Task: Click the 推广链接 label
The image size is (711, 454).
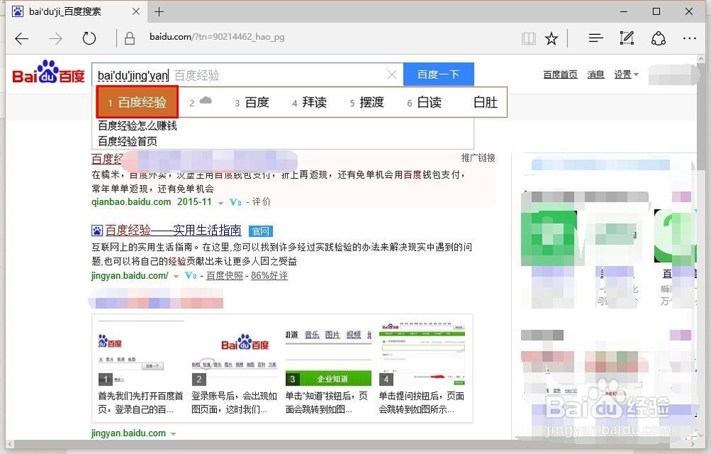Action: point(478,158)
